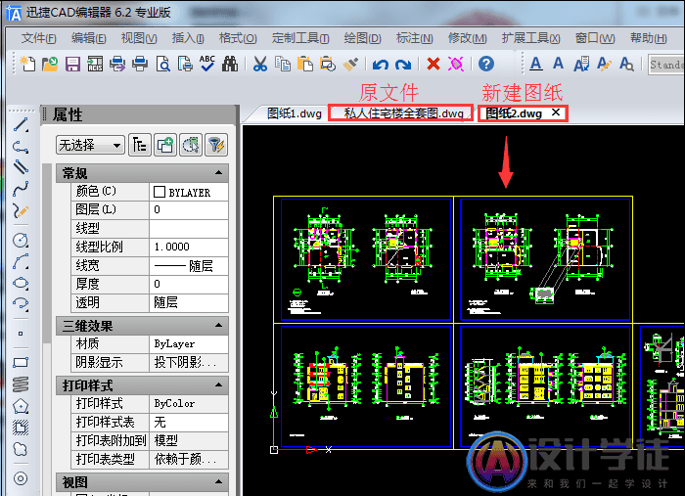
Task: Select the Polygon draw tool
Action: pos(21,407)
